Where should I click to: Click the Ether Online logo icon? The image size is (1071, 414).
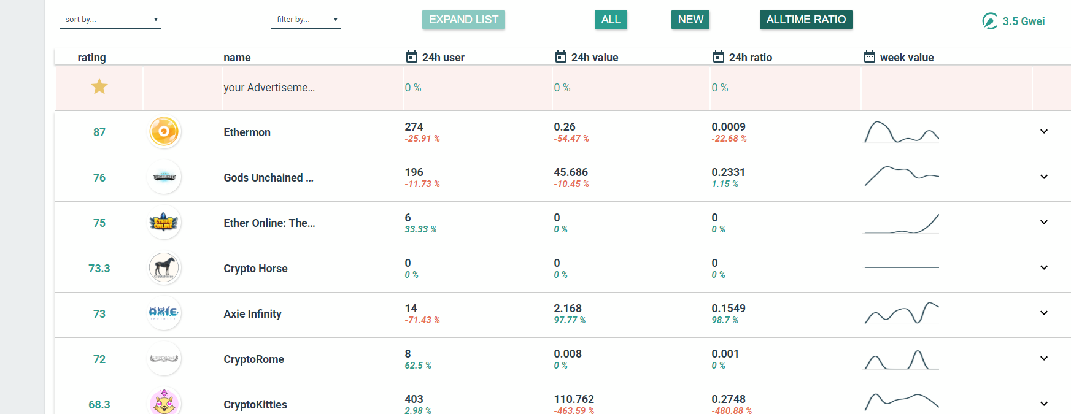point(164,223)
